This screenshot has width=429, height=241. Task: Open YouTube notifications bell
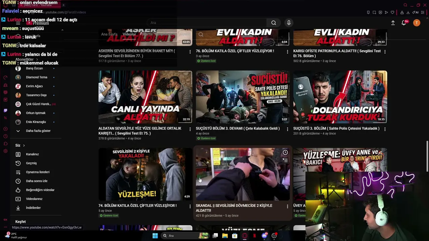point(404,23)
